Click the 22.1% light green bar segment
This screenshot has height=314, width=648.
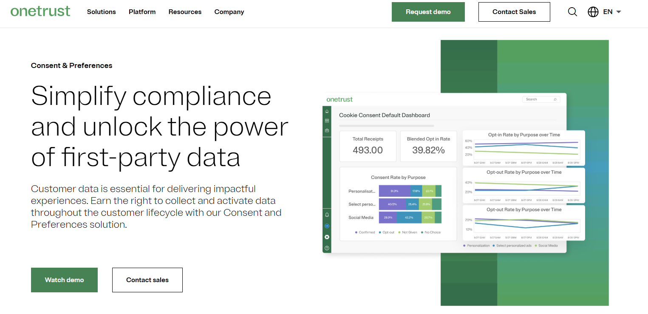429,191
